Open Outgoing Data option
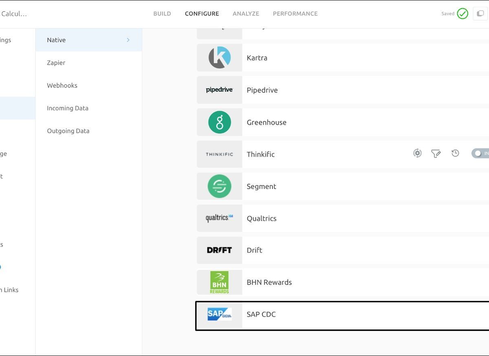The image size is (489, 356). click(68, 131)
